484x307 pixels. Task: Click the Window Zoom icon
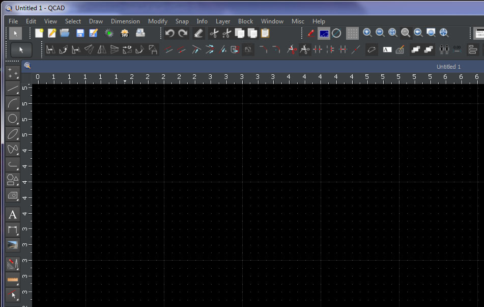tap(431, 33)
